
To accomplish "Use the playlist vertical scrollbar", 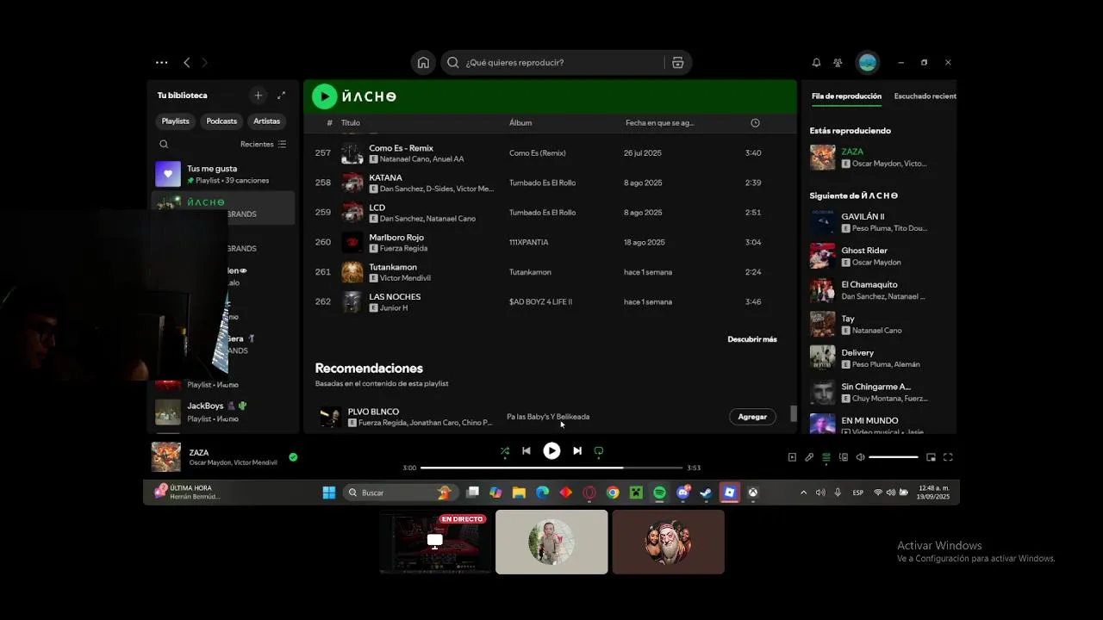I will (794, 413).
